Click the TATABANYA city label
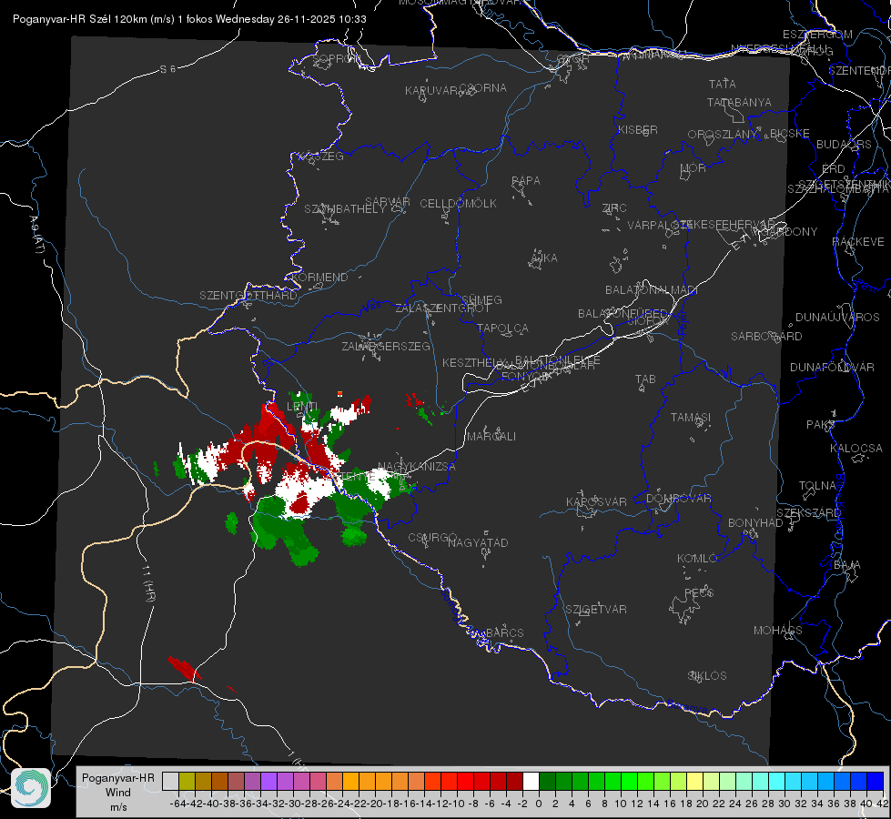 739,102
